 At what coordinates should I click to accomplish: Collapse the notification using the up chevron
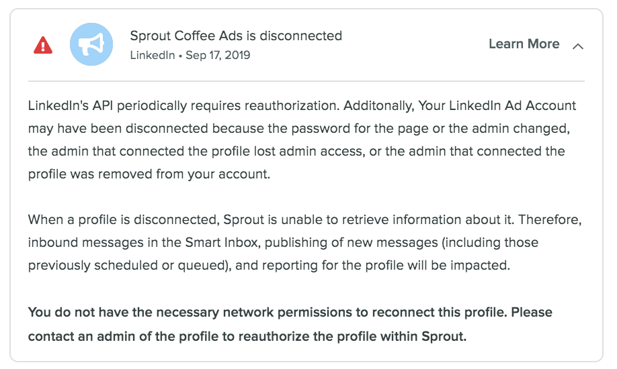point(577,46)
